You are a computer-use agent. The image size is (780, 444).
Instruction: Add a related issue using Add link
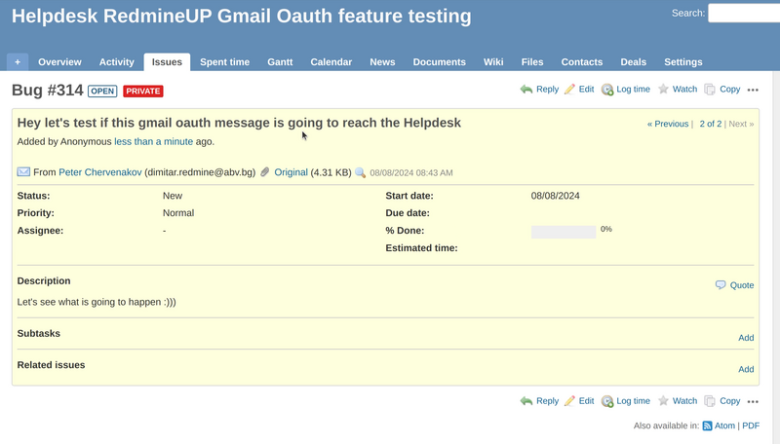click(746, 369)
